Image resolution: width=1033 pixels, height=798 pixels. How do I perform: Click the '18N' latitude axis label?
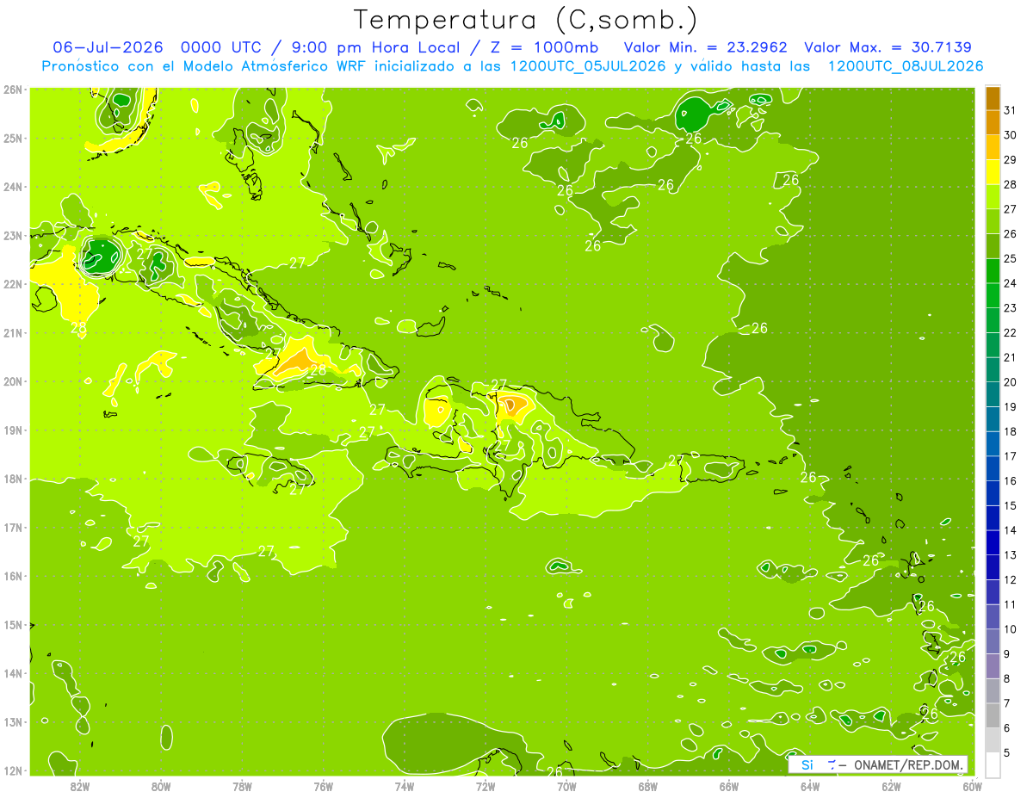[13, 479]
